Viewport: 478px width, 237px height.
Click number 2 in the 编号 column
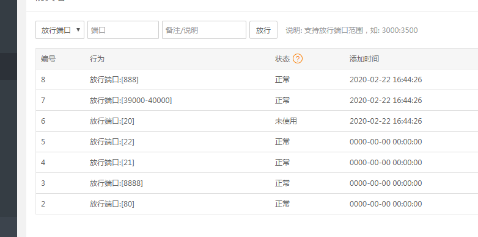(x=43, y=203)
